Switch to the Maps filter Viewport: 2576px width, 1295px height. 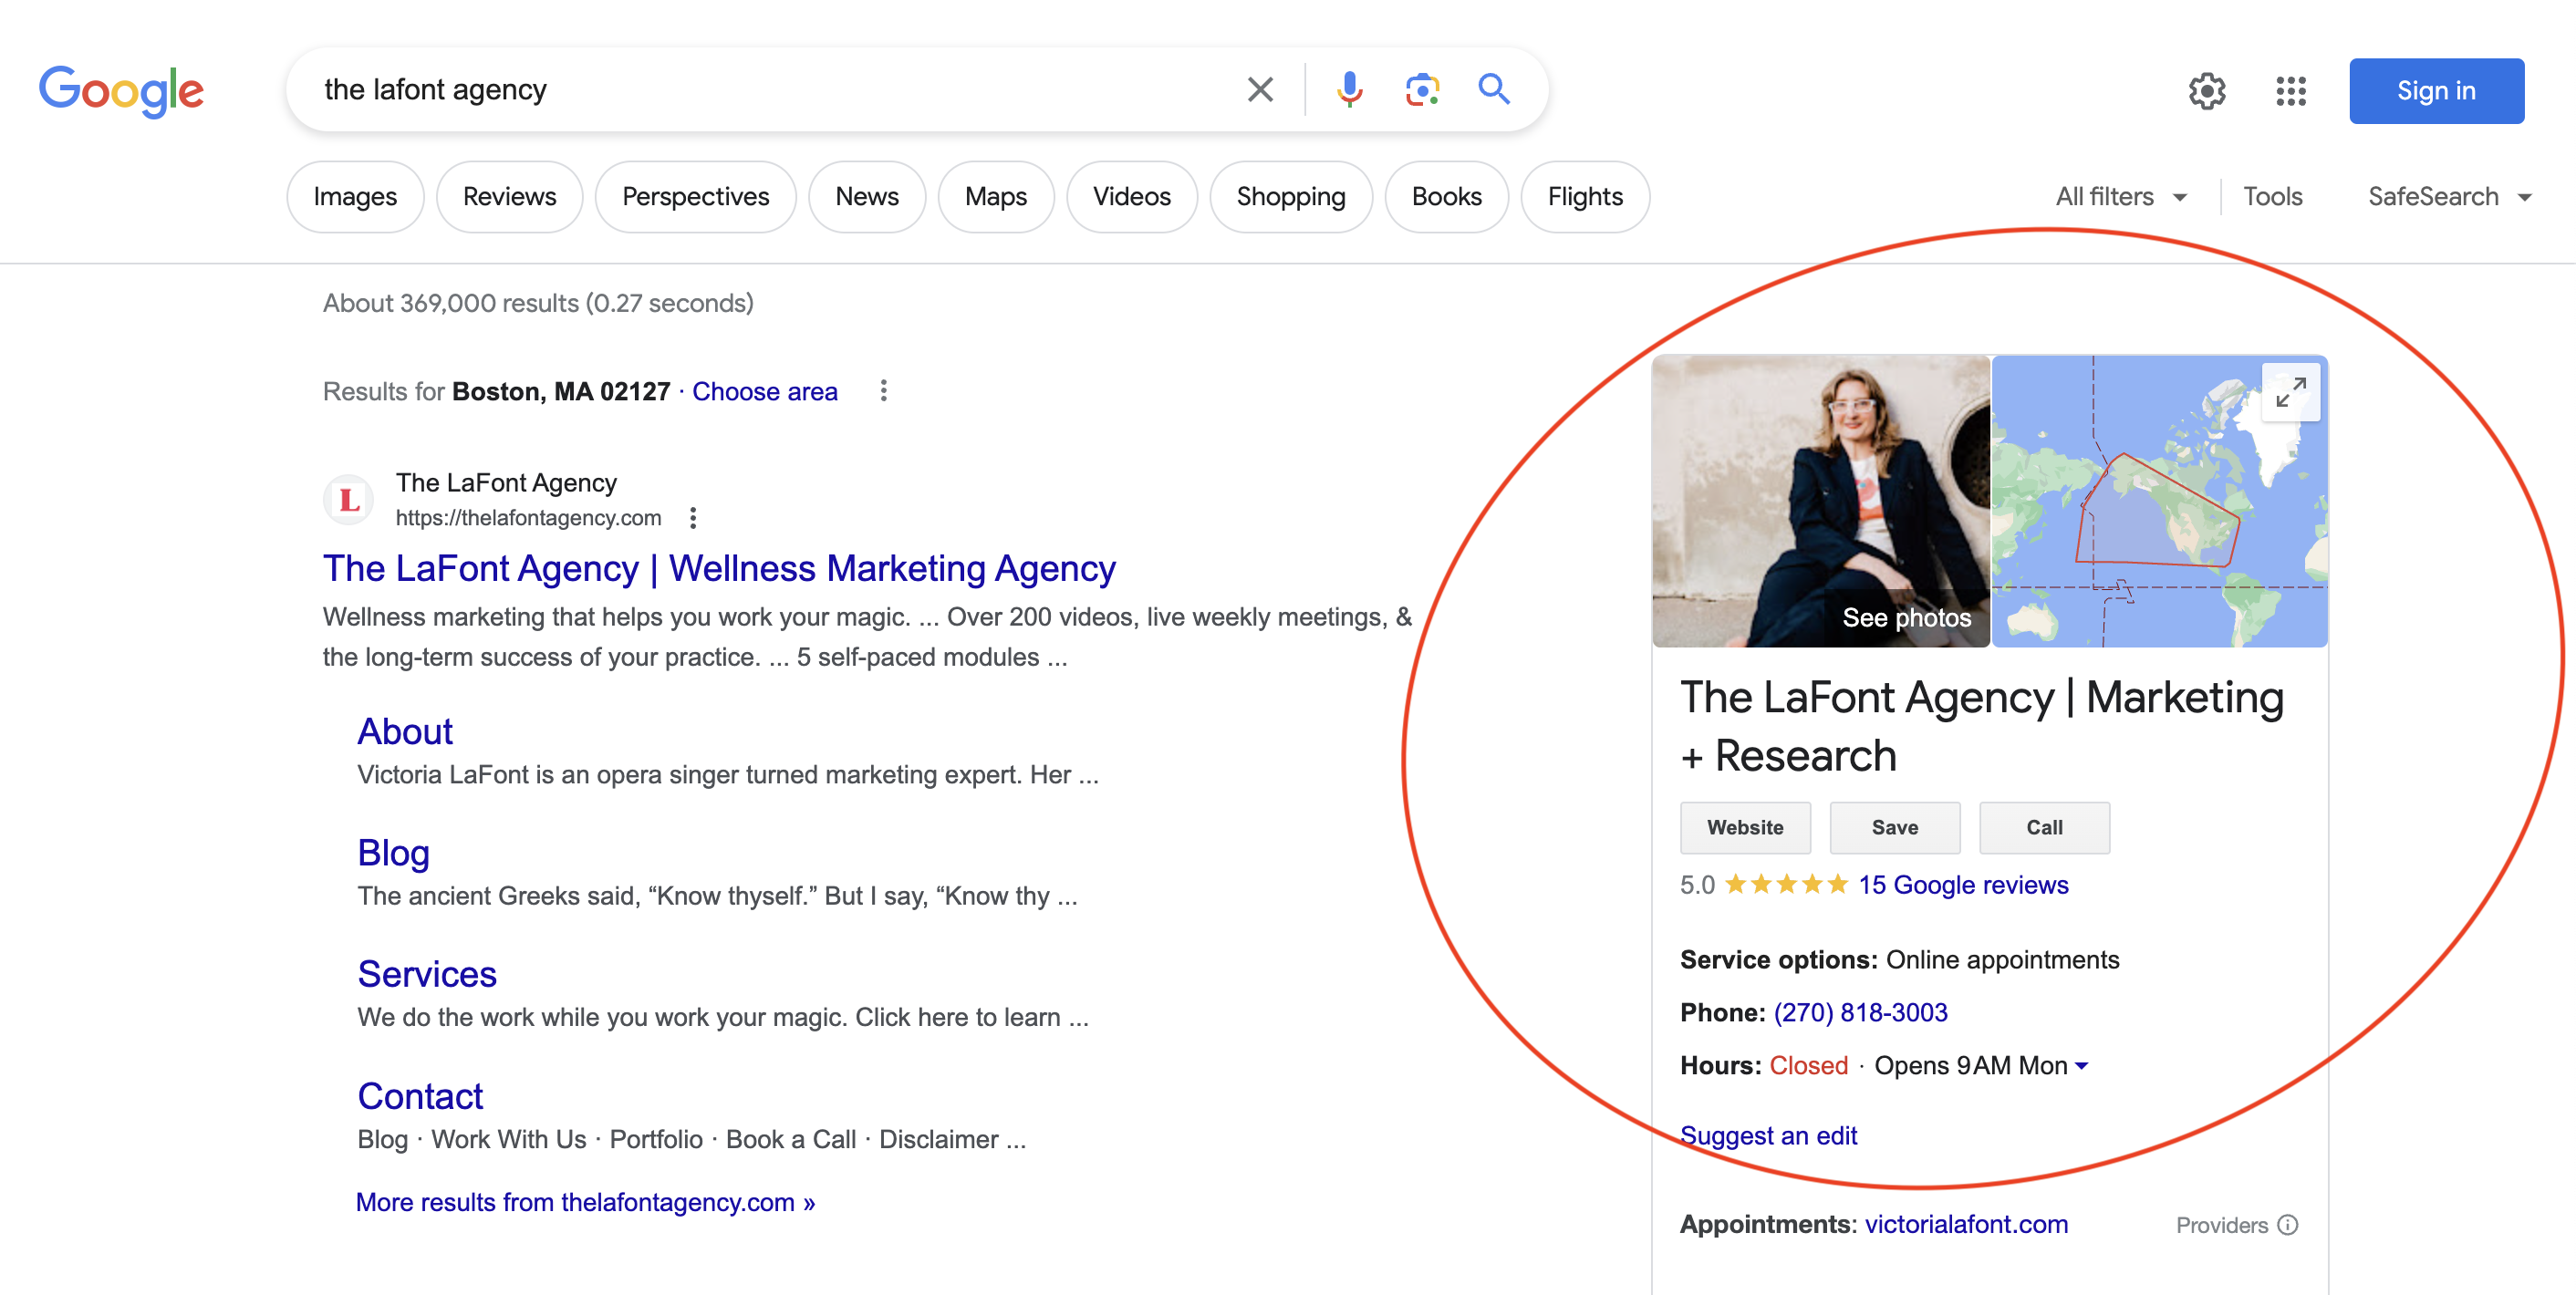995,197
